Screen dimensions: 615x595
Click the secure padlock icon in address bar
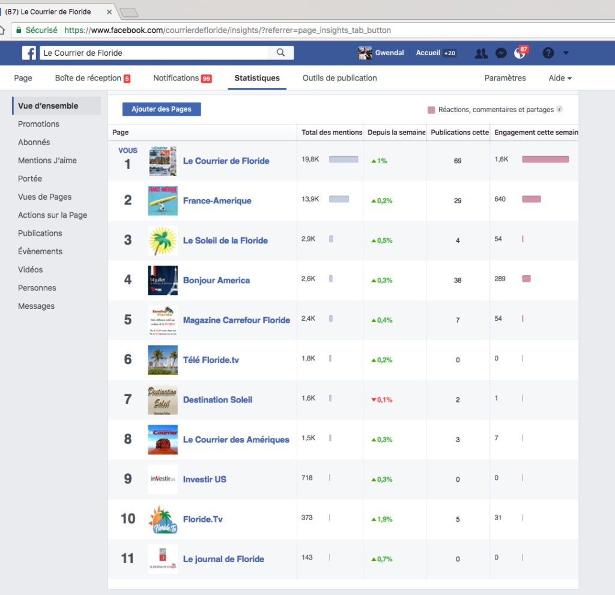point(19,30)
